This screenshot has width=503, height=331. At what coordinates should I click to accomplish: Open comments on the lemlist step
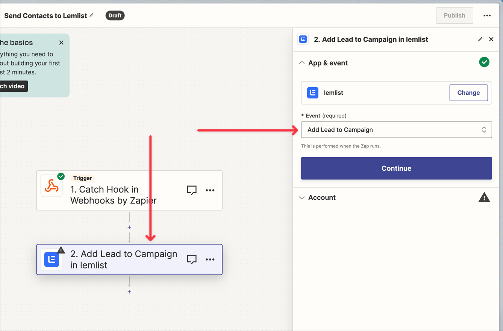192,260
